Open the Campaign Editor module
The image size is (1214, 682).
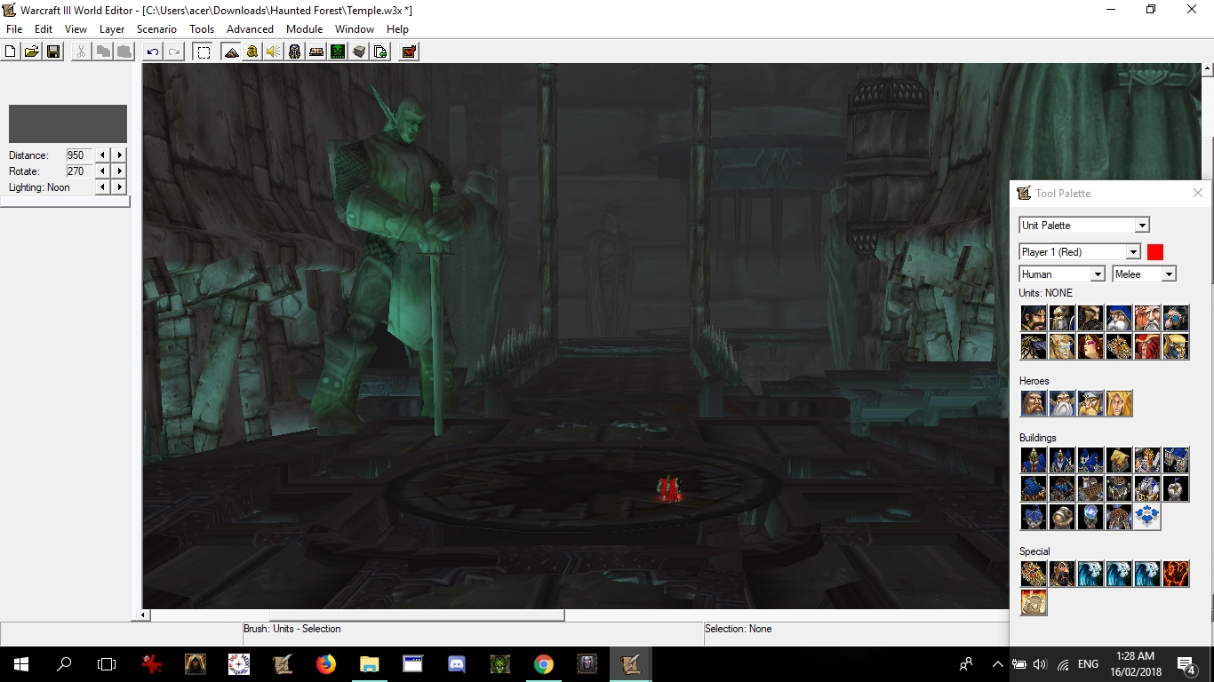click(316, 52)
